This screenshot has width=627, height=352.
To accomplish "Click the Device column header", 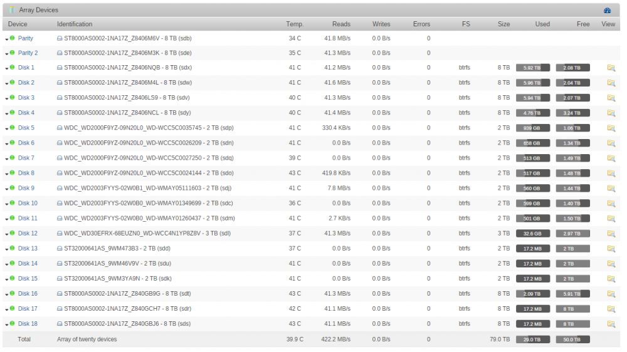I will [x=18, y=24].
